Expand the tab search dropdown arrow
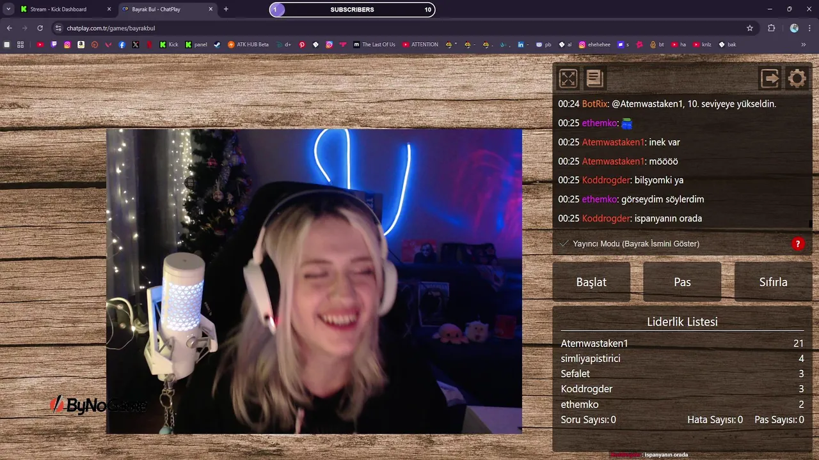 (8, 9)
